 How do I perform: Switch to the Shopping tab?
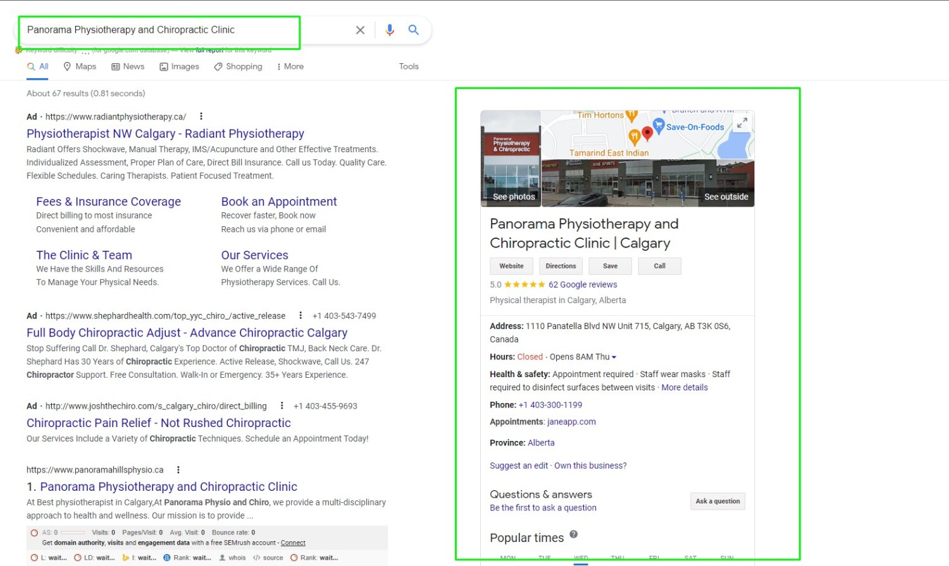pos(238,66)
